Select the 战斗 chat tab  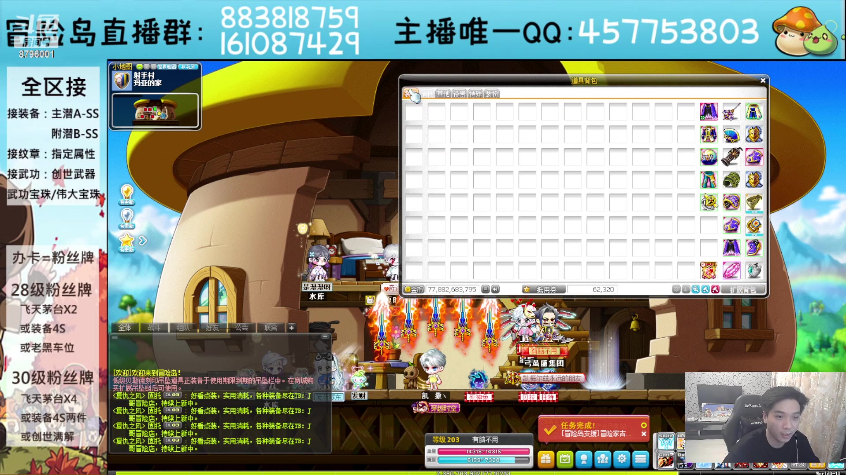tap(154, 328)
